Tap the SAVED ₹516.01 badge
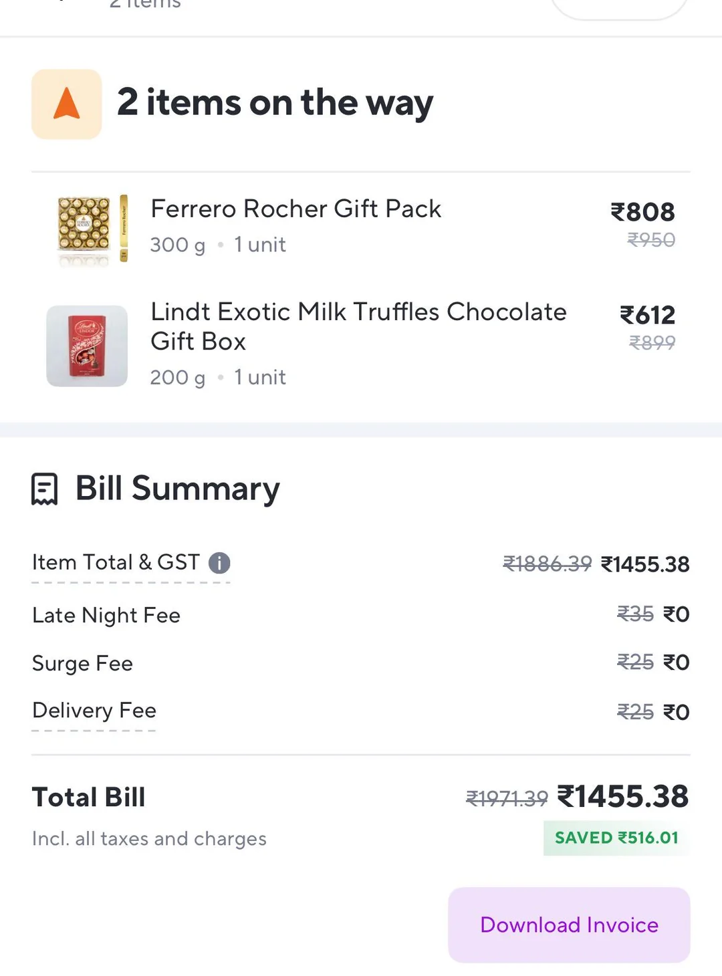 click(616, 838)
